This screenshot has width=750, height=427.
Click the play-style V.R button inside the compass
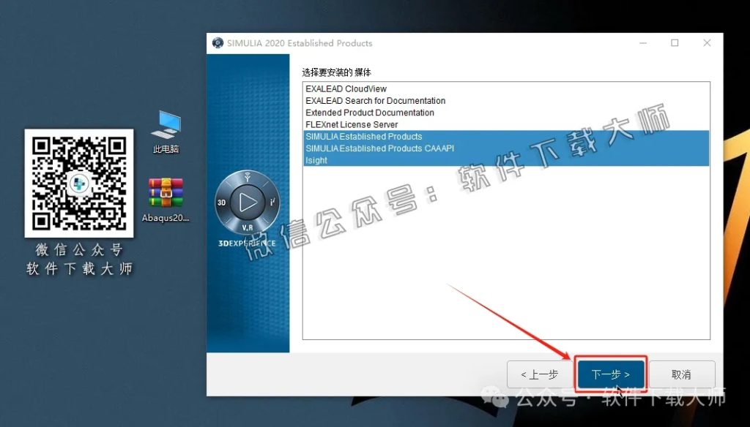coord(248,203)
